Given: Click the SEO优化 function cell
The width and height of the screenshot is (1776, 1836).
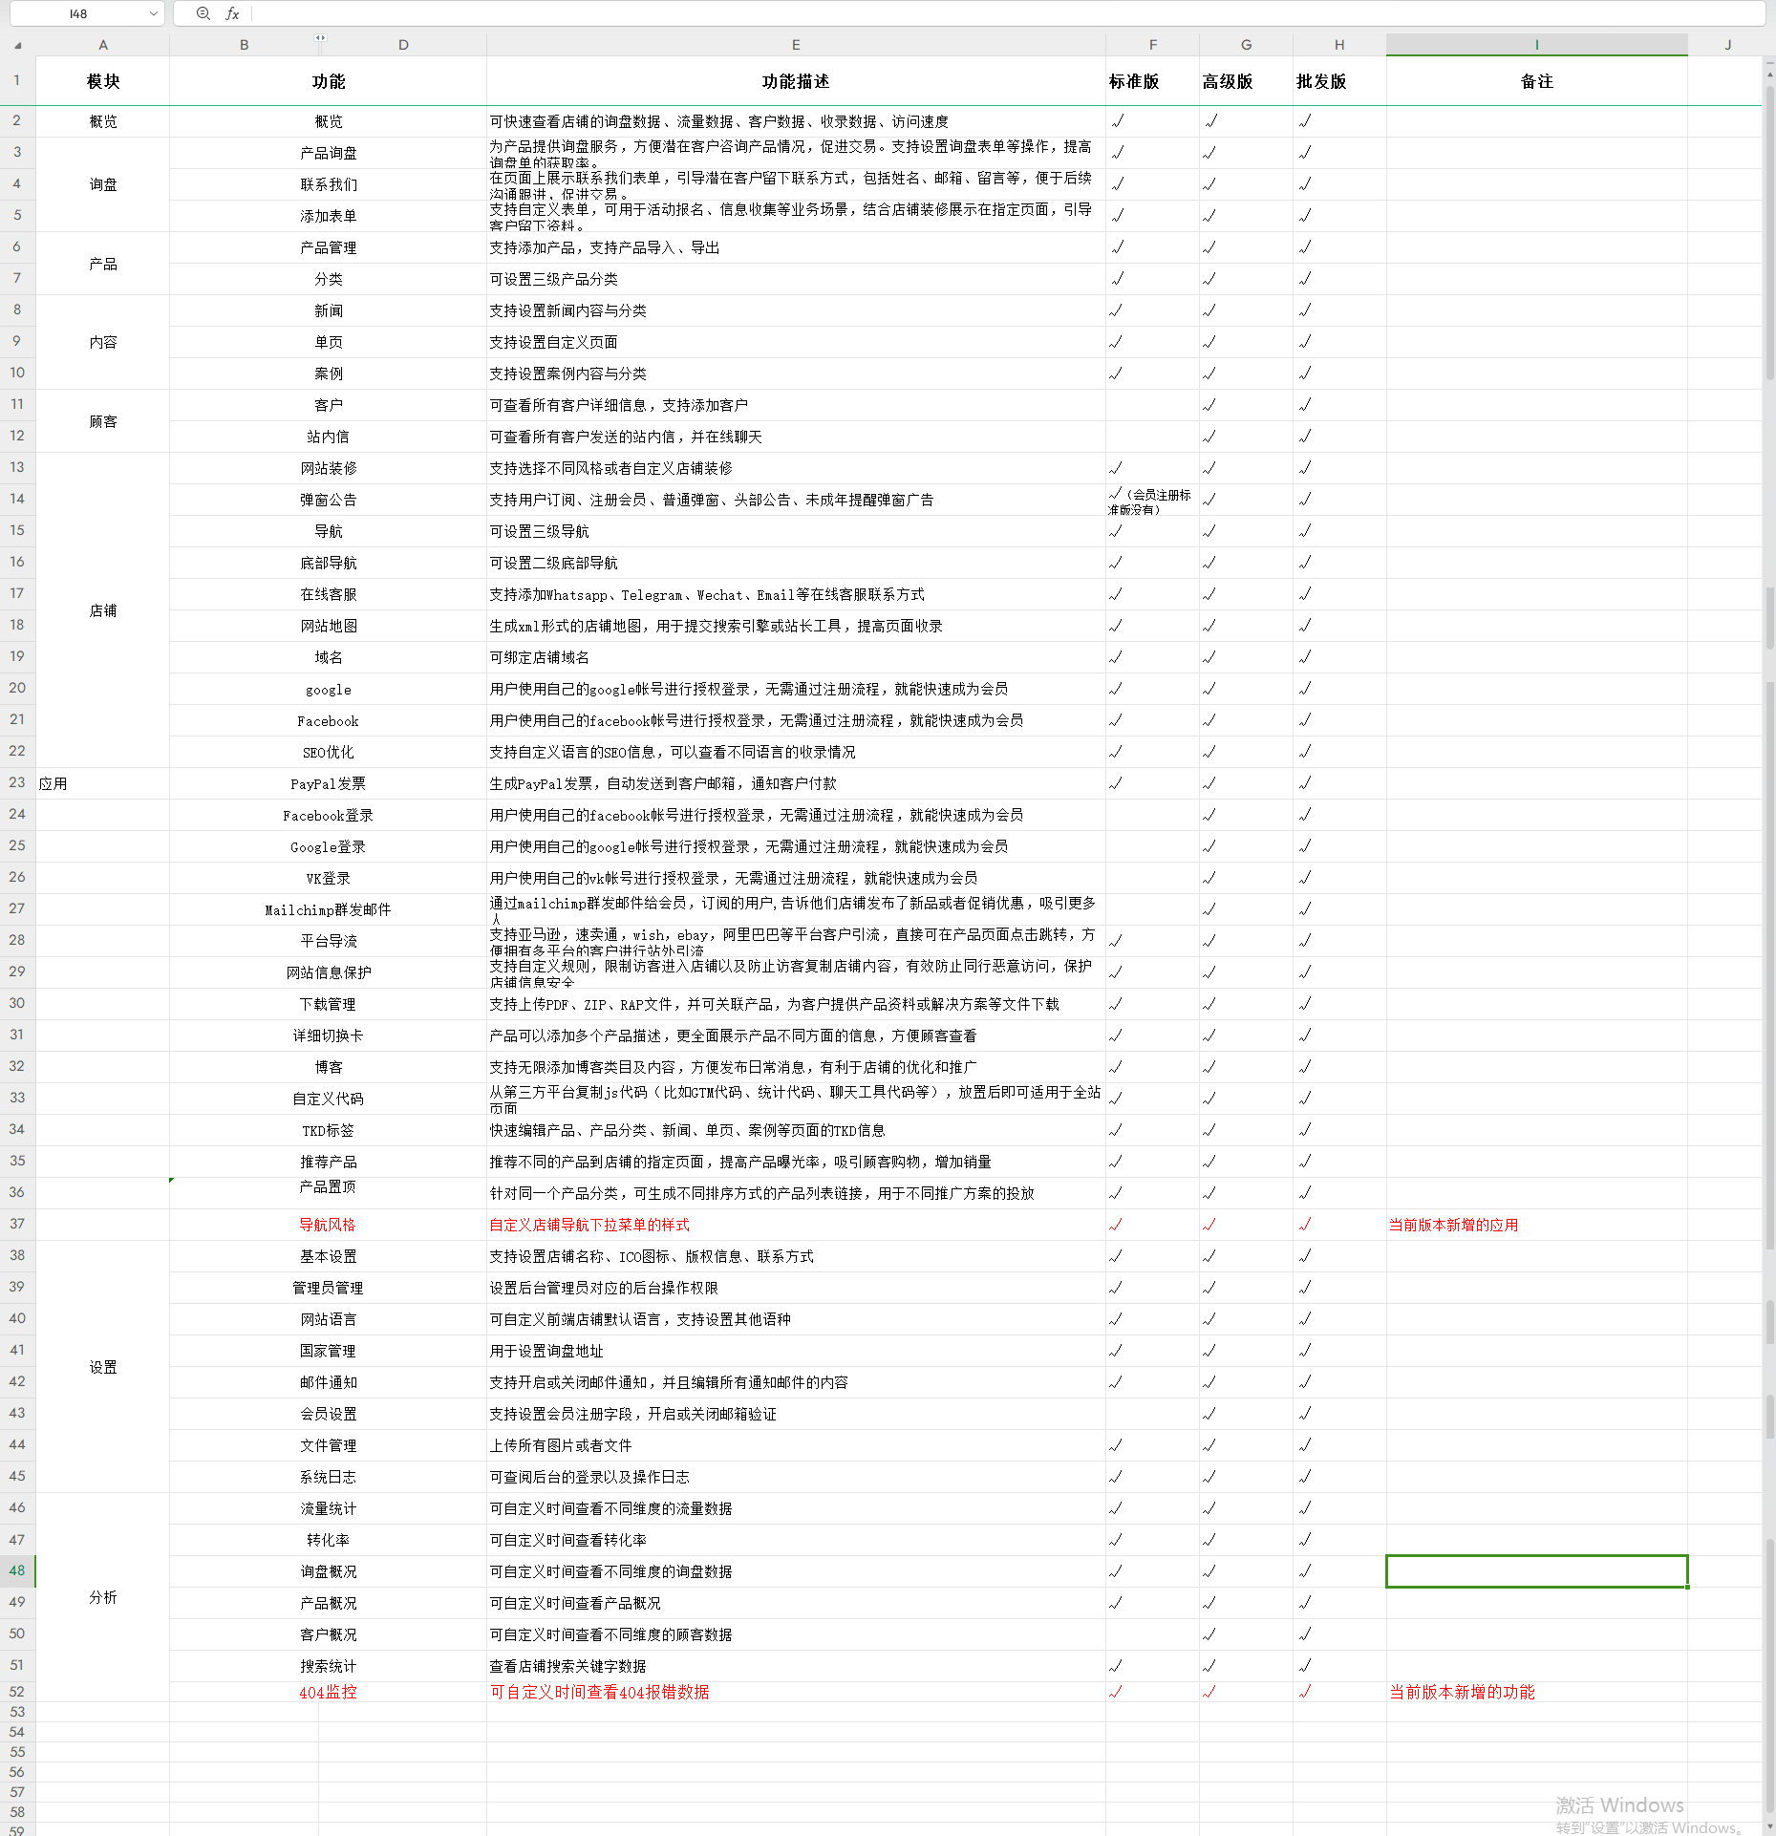Looking at the screenshot, I should [328, 752].
